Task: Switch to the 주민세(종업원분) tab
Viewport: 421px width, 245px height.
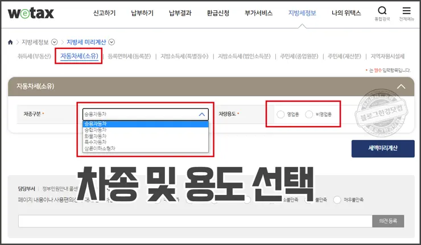Action: 299,56
